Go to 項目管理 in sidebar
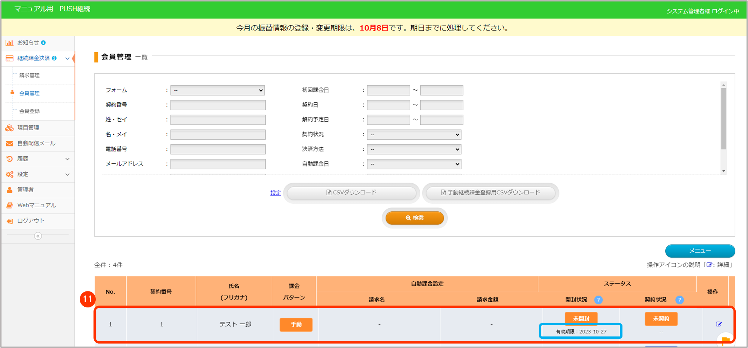This screenshot has width=748, height=348. coord(28,128)
